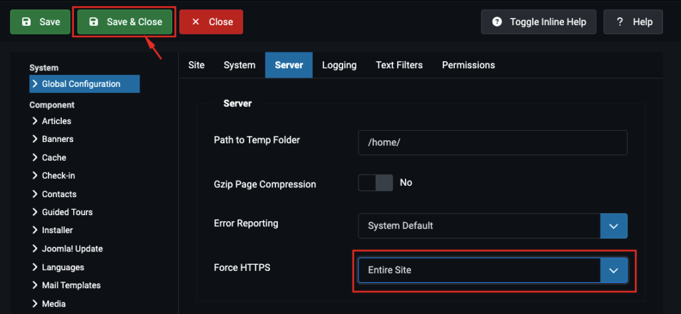Click chevron icon beside Banners
This screenshot has height=314, width=681.
coord(35,139)
